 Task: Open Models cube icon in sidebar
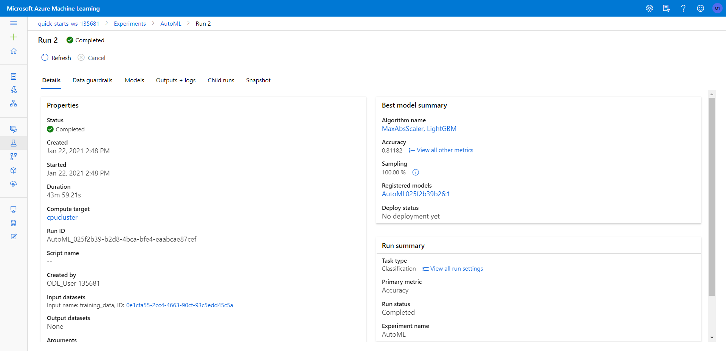point(14,170)
